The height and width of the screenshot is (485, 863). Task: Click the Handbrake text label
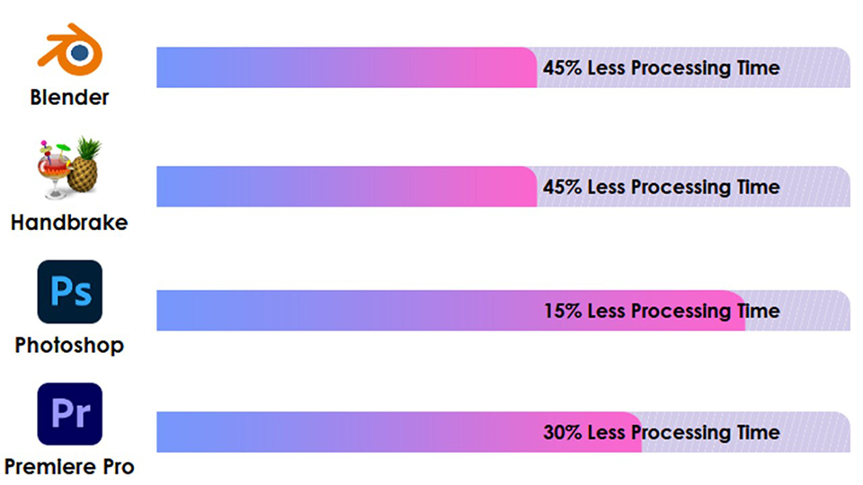point(69,222)
